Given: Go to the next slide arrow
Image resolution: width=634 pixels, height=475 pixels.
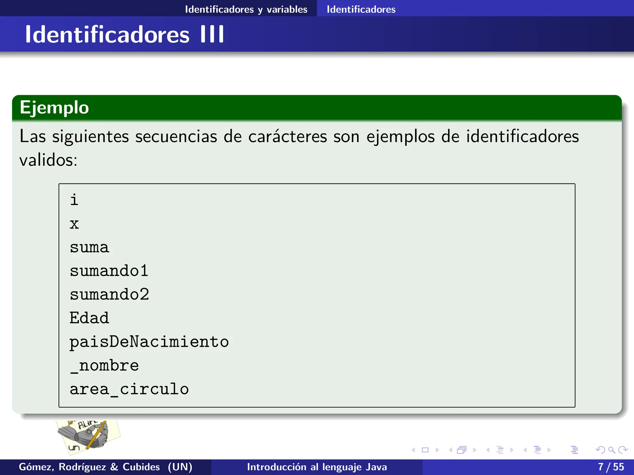Looking at the screenshot, I should (x=437, y=450).
